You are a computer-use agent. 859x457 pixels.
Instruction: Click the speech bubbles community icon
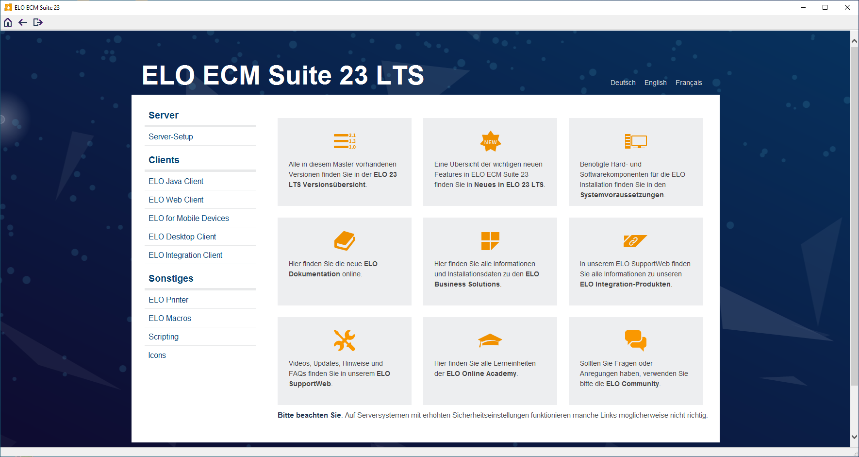coord(636,340)
